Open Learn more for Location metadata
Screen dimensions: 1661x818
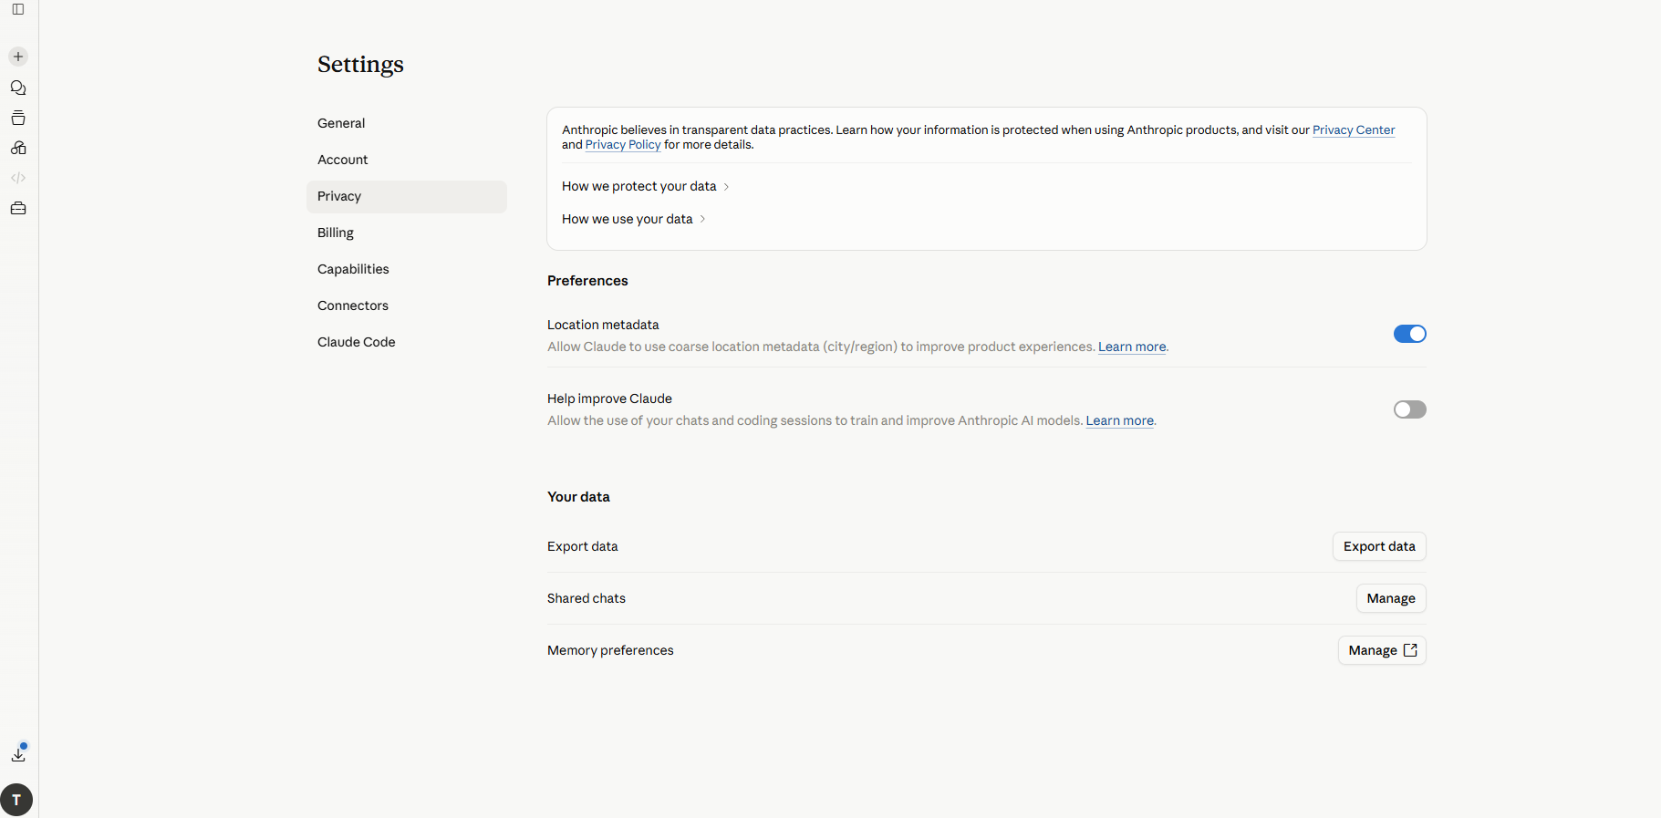[1132, 347]
